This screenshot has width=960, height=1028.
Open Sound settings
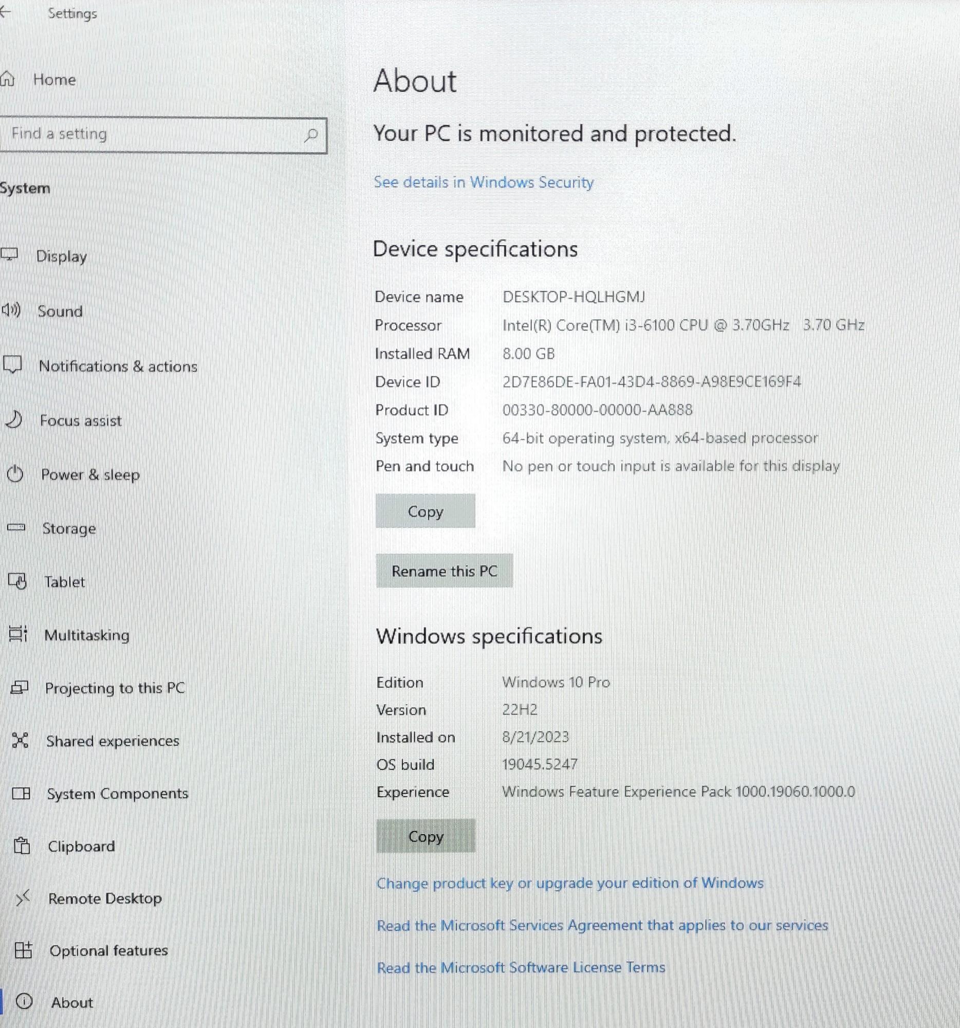pyautogui.click(x=60, y=311)
